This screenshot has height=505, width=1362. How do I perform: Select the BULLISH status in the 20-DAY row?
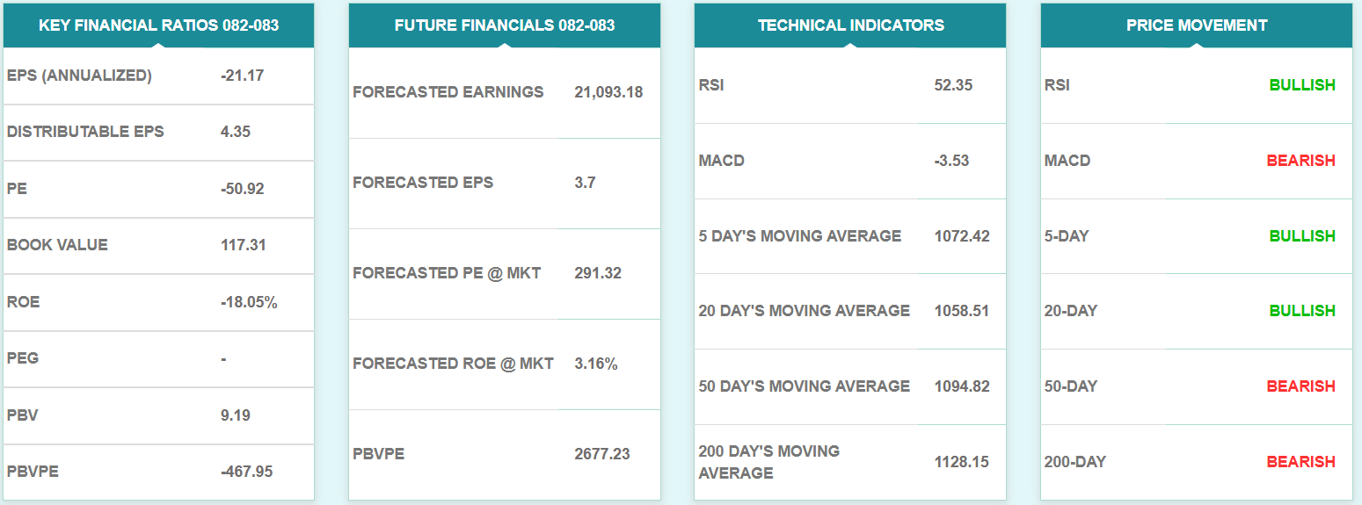point(1301,311)
